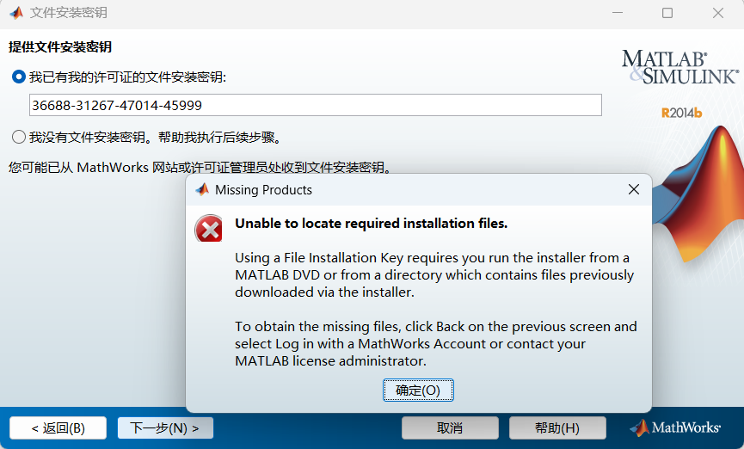Click the MATLAB icon in the installer title bar

click(x=15, y=14)
